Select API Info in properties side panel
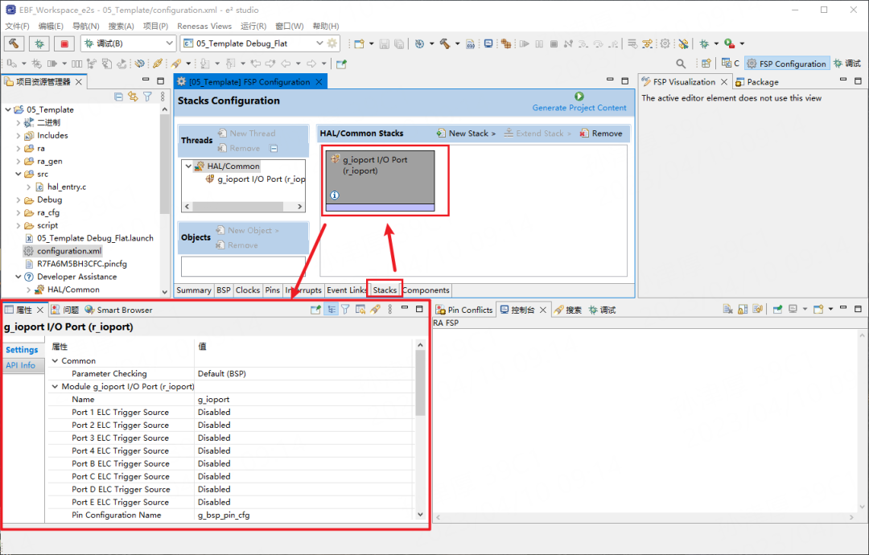This screenshot has width=869, height=555. tap(20, 365)
